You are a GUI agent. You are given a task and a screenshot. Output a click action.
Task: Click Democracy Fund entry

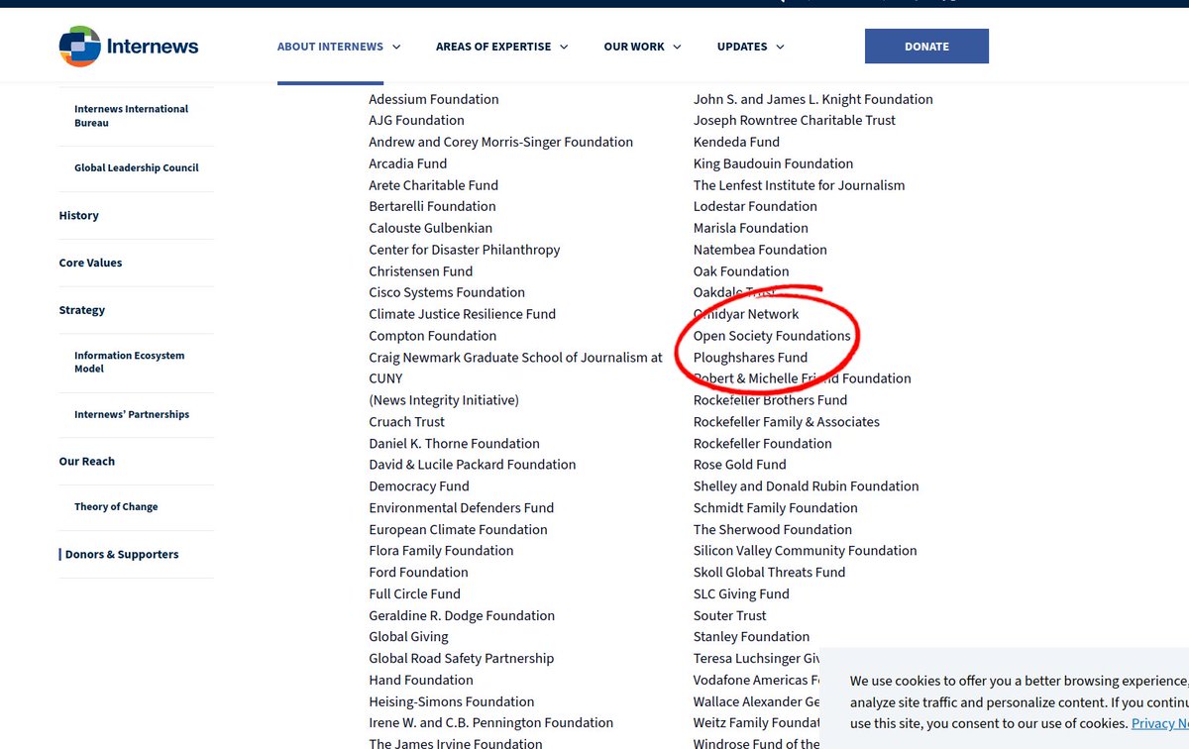[419, 486]
